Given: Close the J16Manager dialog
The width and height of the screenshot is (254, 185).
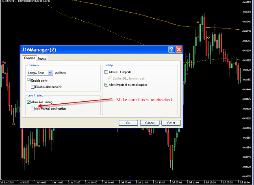Looking at the screenshot, I should click(x=179, y=50).
